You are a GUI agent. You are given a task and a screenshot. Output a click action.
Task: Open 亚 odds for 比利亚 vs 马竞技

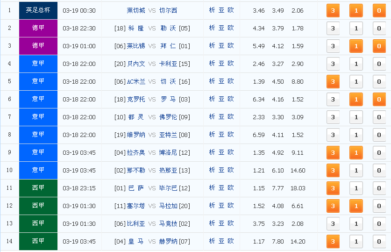pyautogui.click(x=221, y=223)
